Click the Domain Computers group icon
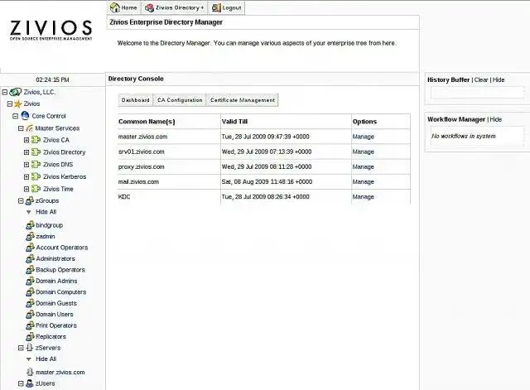The height and width of the screenshot is (390, 530). tap(30, 292)
